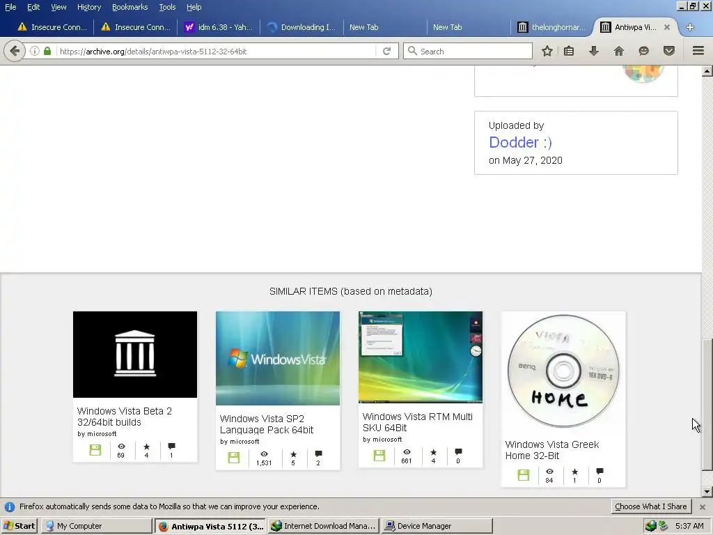Open the Bookmarks menu

click(130, 7)
